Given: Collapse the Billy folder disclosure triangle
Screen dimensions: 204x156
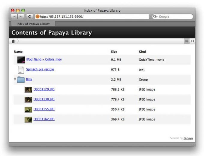Looking at the screenshot, I should point(15,79).
